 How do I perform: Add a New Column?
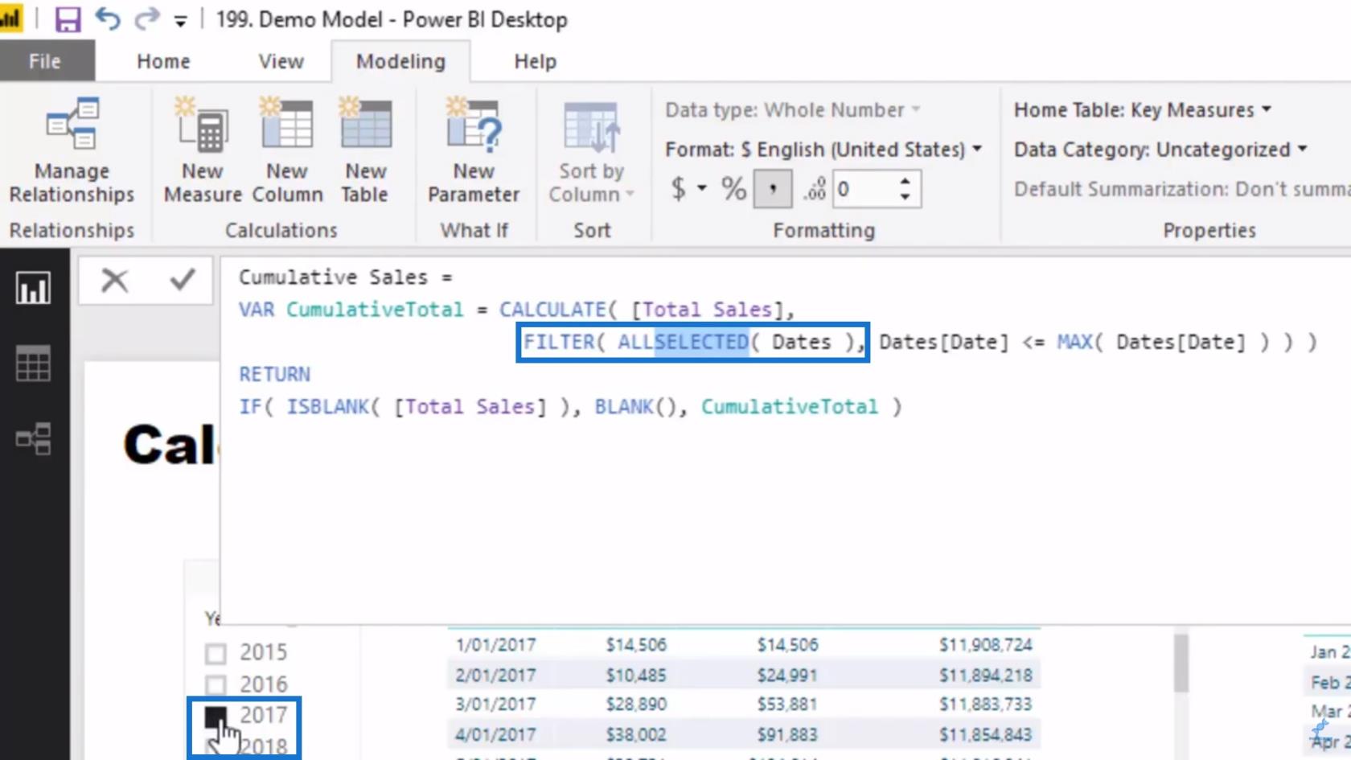[287, 151]
